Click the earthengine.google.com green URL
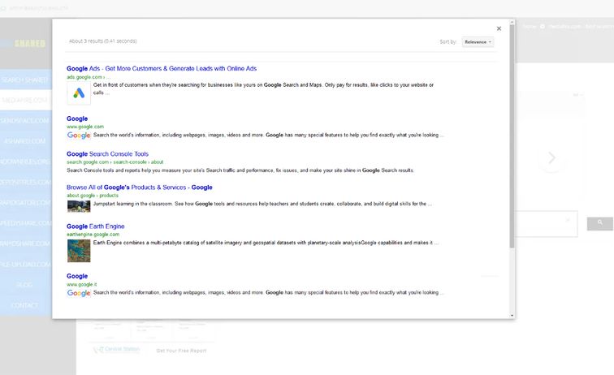Viewport: 614px width, 375px height. pos(93,235)
